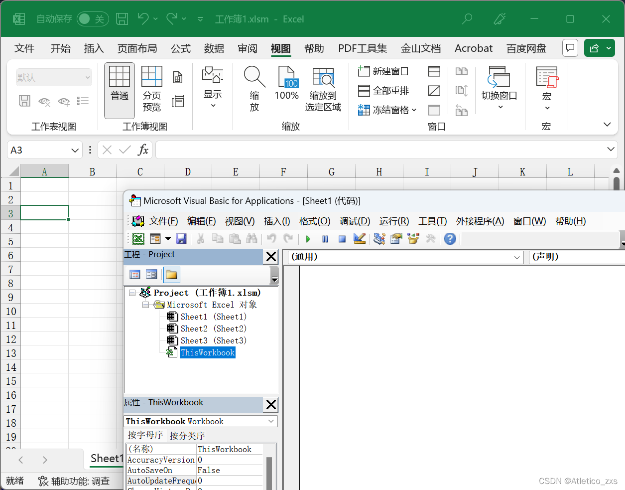
Task: Click the undo arrow in Excel title bar
Action: pyautogui.click(x=143, y=19)
